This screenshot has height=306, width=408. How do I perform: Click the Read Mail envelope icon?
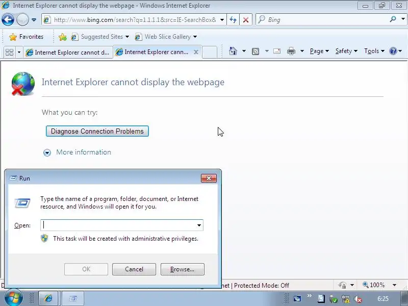[277, 51]
